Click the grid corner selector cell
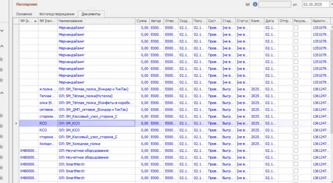The image size is (333, 183). [16, 21]
